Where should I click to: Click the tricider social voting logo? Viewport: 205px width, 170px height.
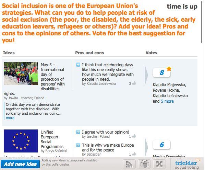tap(187, 165)
